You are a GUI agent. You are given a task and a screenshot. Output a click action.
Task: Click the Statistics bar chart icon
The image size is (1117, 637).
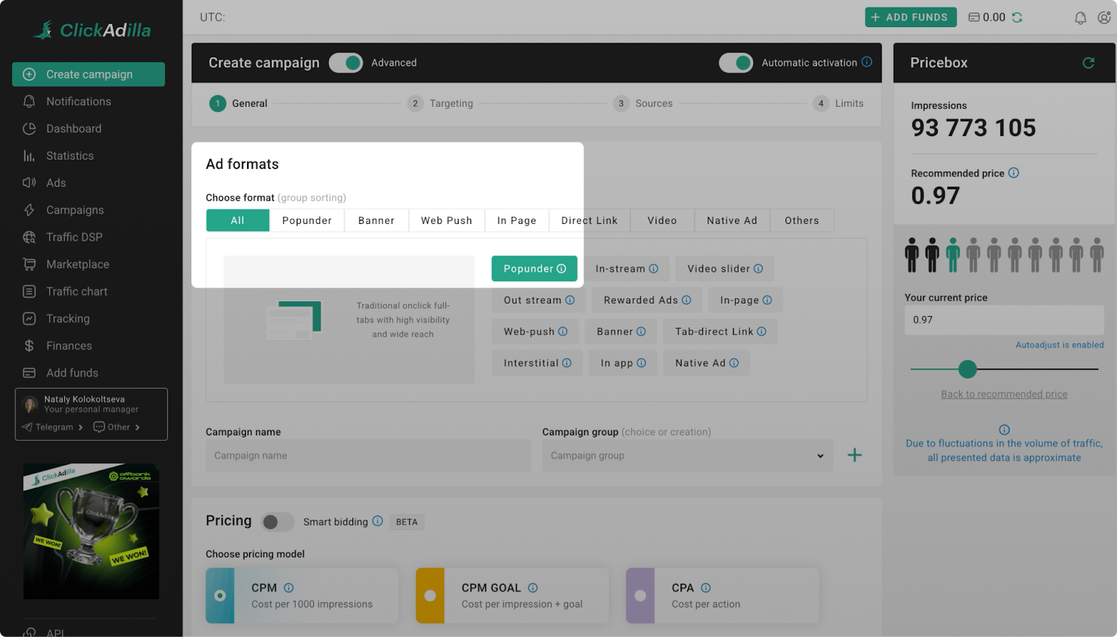click(x=29, y=156)
